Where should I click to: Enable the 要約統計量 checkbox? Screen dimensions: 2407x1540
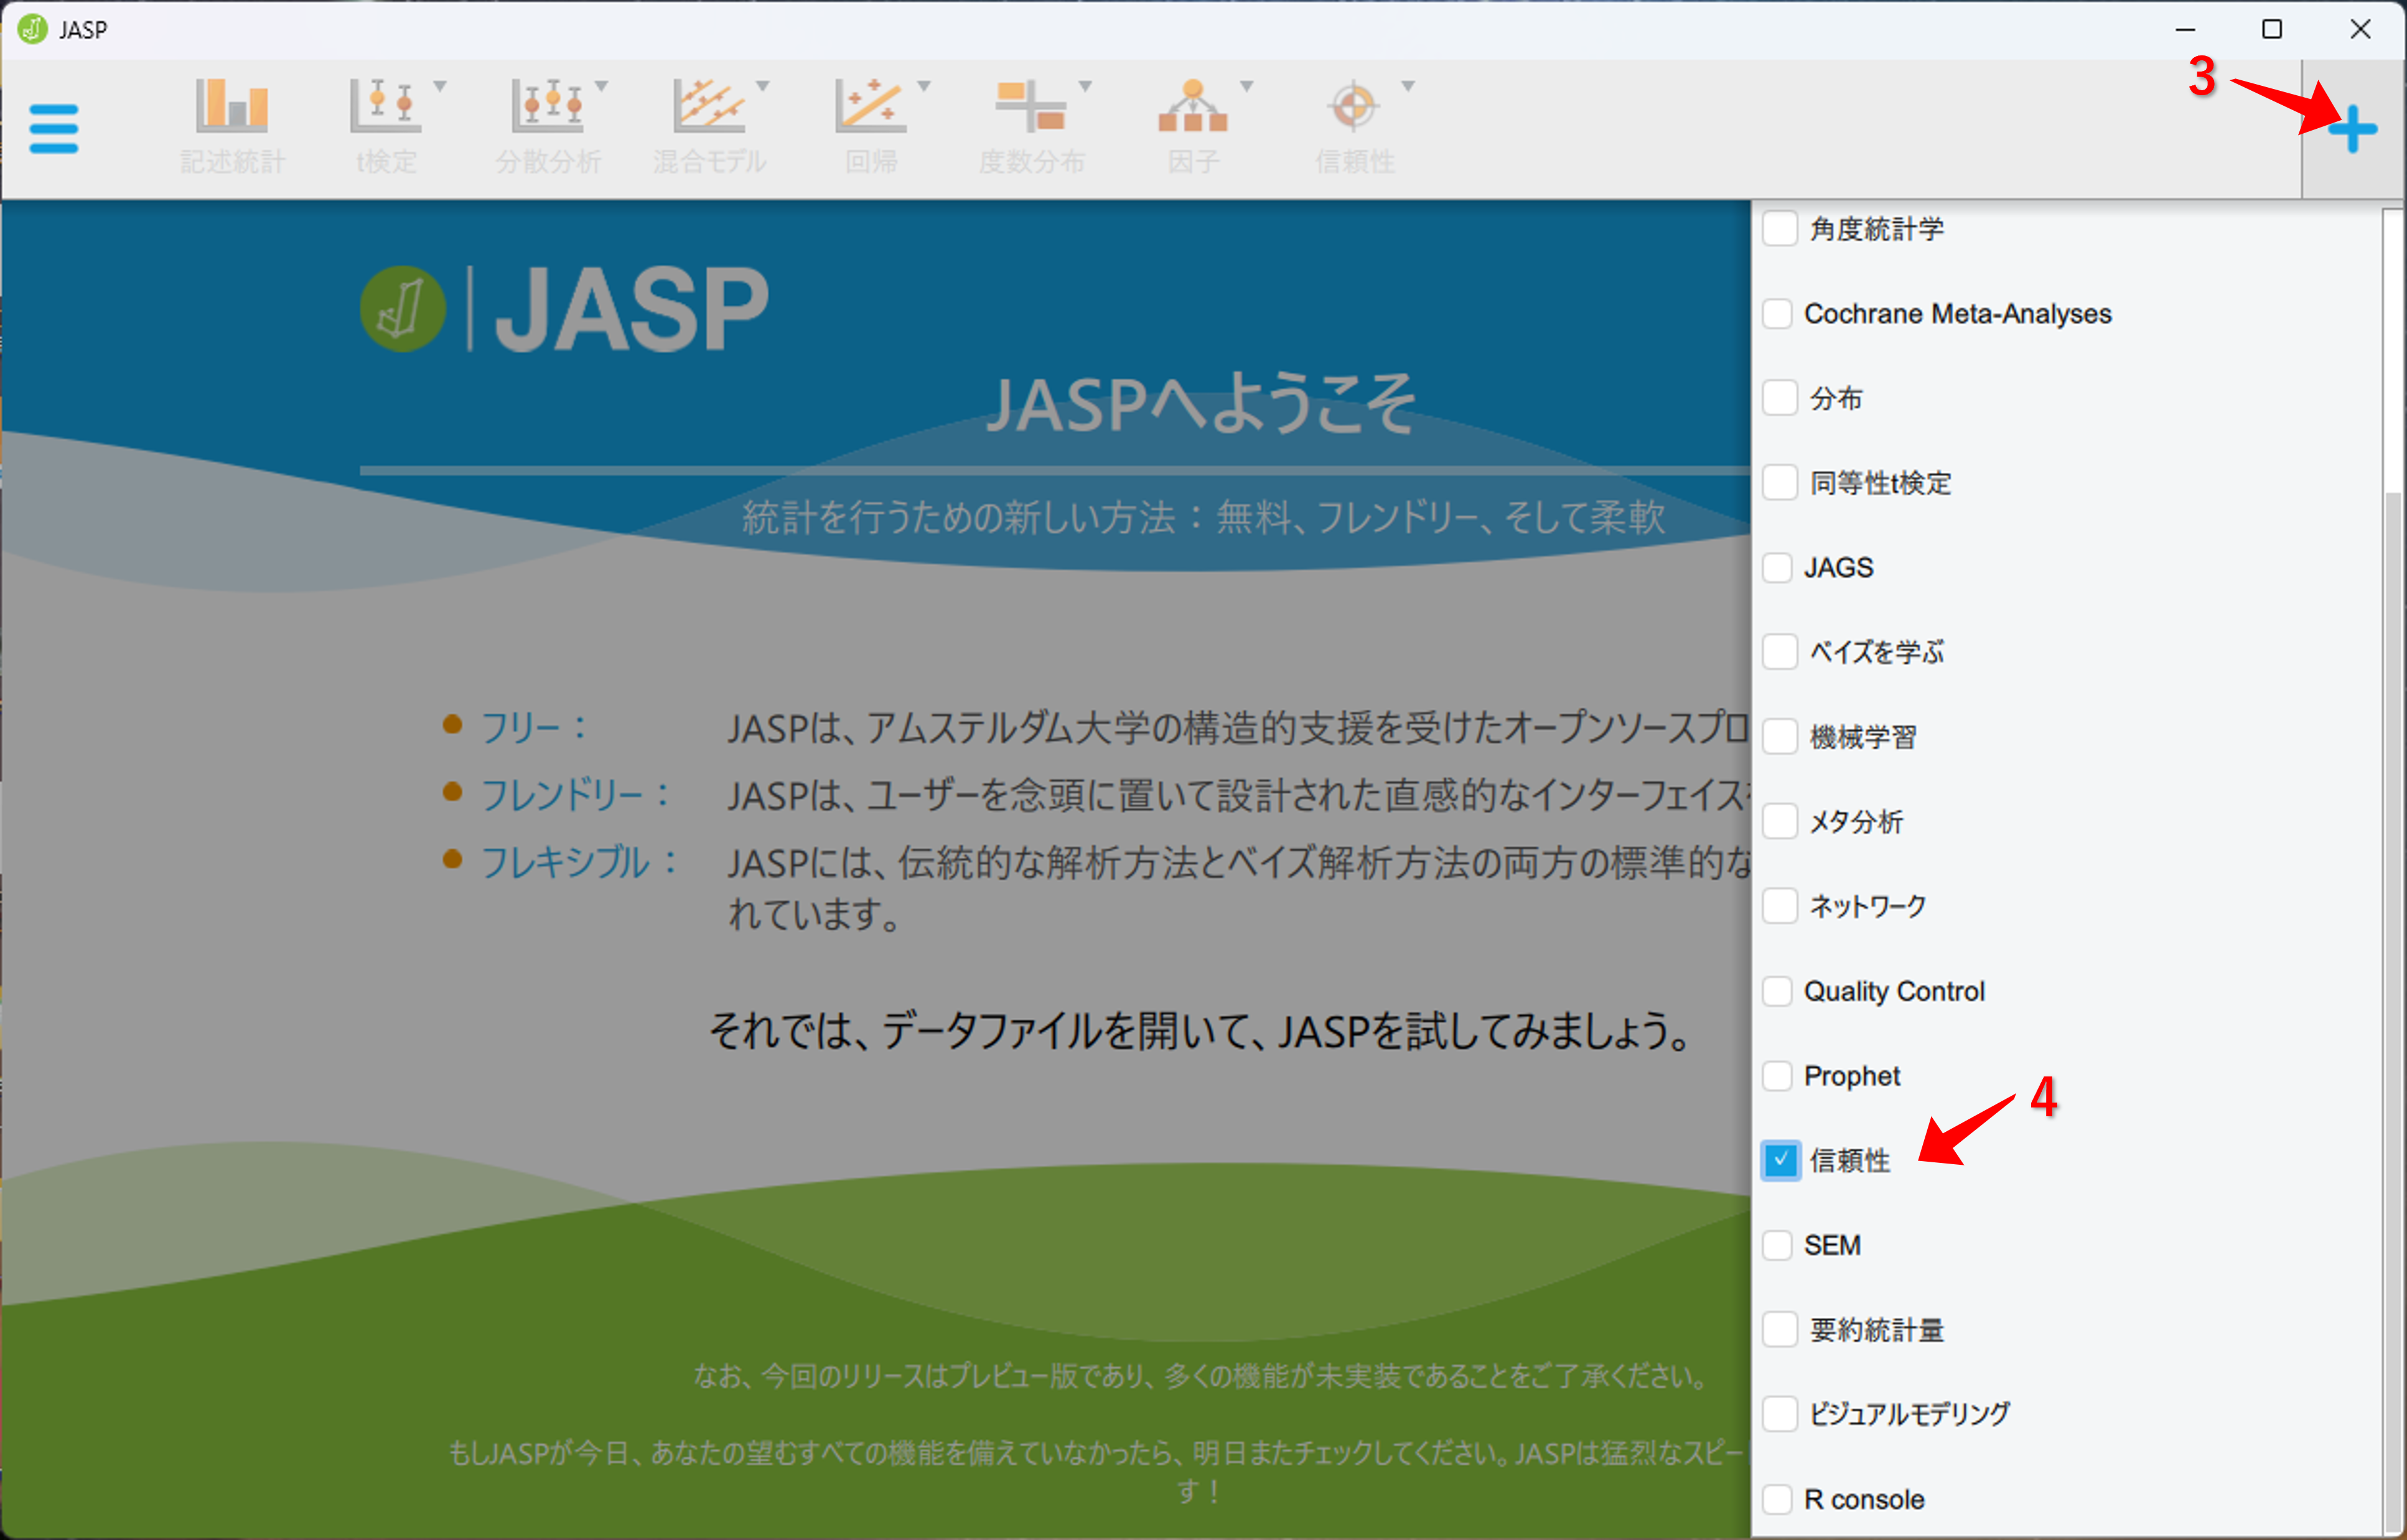tap(1780, 1330)
